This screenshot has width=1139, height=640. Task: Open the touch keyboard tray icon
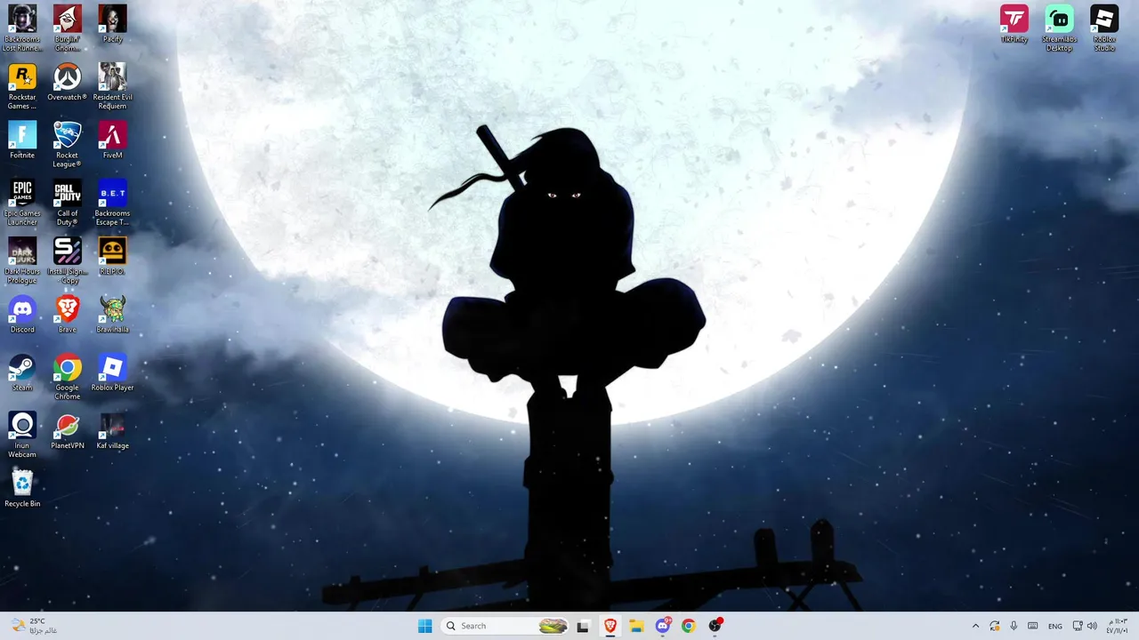(1033, 626)
